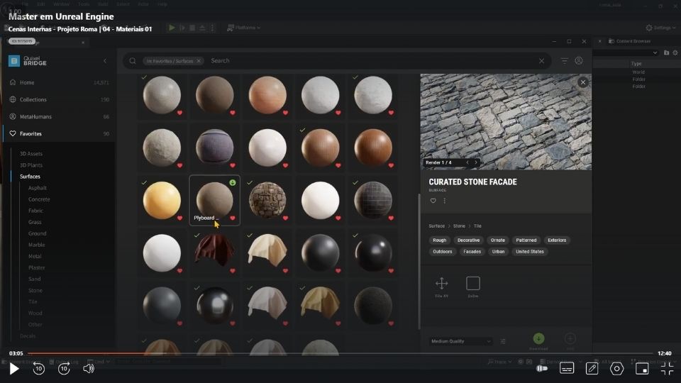Open the user account icon
Image resolution: width=681 pixels, height=383 pixels.
(x=579, y=61)
